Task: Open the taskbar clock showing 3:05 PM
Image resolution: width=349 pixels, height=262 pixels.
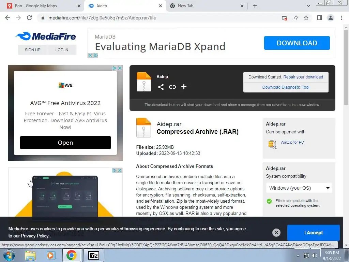Action: pyautogui.click(x=332, y=256)
